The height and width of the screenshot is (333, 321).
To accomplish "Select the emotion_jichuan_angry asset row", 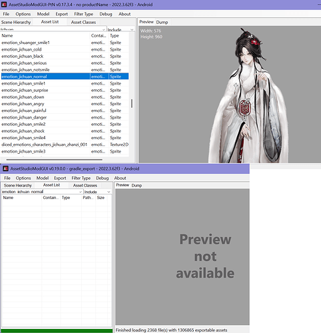I will click(65, 104).
